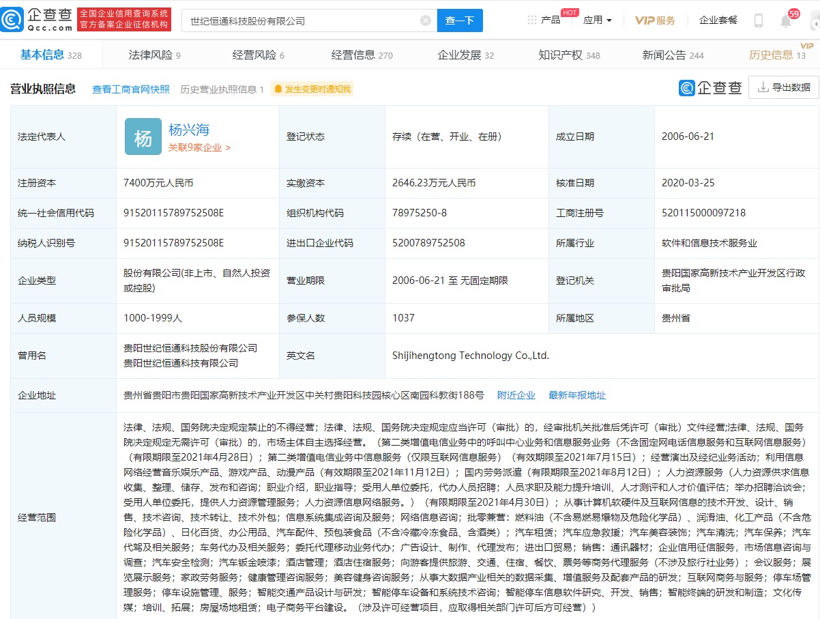Open 历史营业执照信息 link
820x619 pixels.
[x=222, y=89]
